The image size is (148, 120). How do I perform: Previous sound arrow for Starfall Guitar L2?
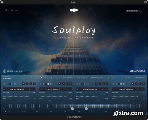41,89
